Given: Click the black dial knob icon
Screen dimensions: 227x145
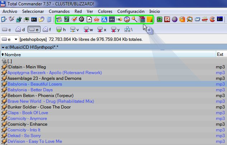Looking at the screenshot, I should [82, 19].
